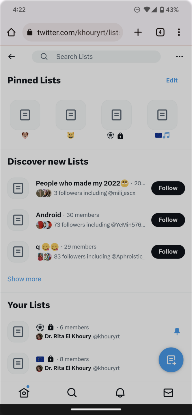Open the browser overflow menu

point(179,32)
